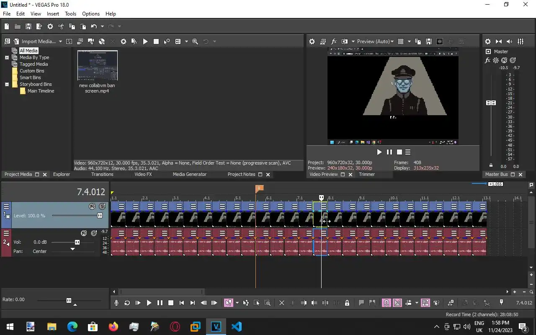Open video track hamburger menu
The image size is (536, 335).
click(x=6, y=206)
